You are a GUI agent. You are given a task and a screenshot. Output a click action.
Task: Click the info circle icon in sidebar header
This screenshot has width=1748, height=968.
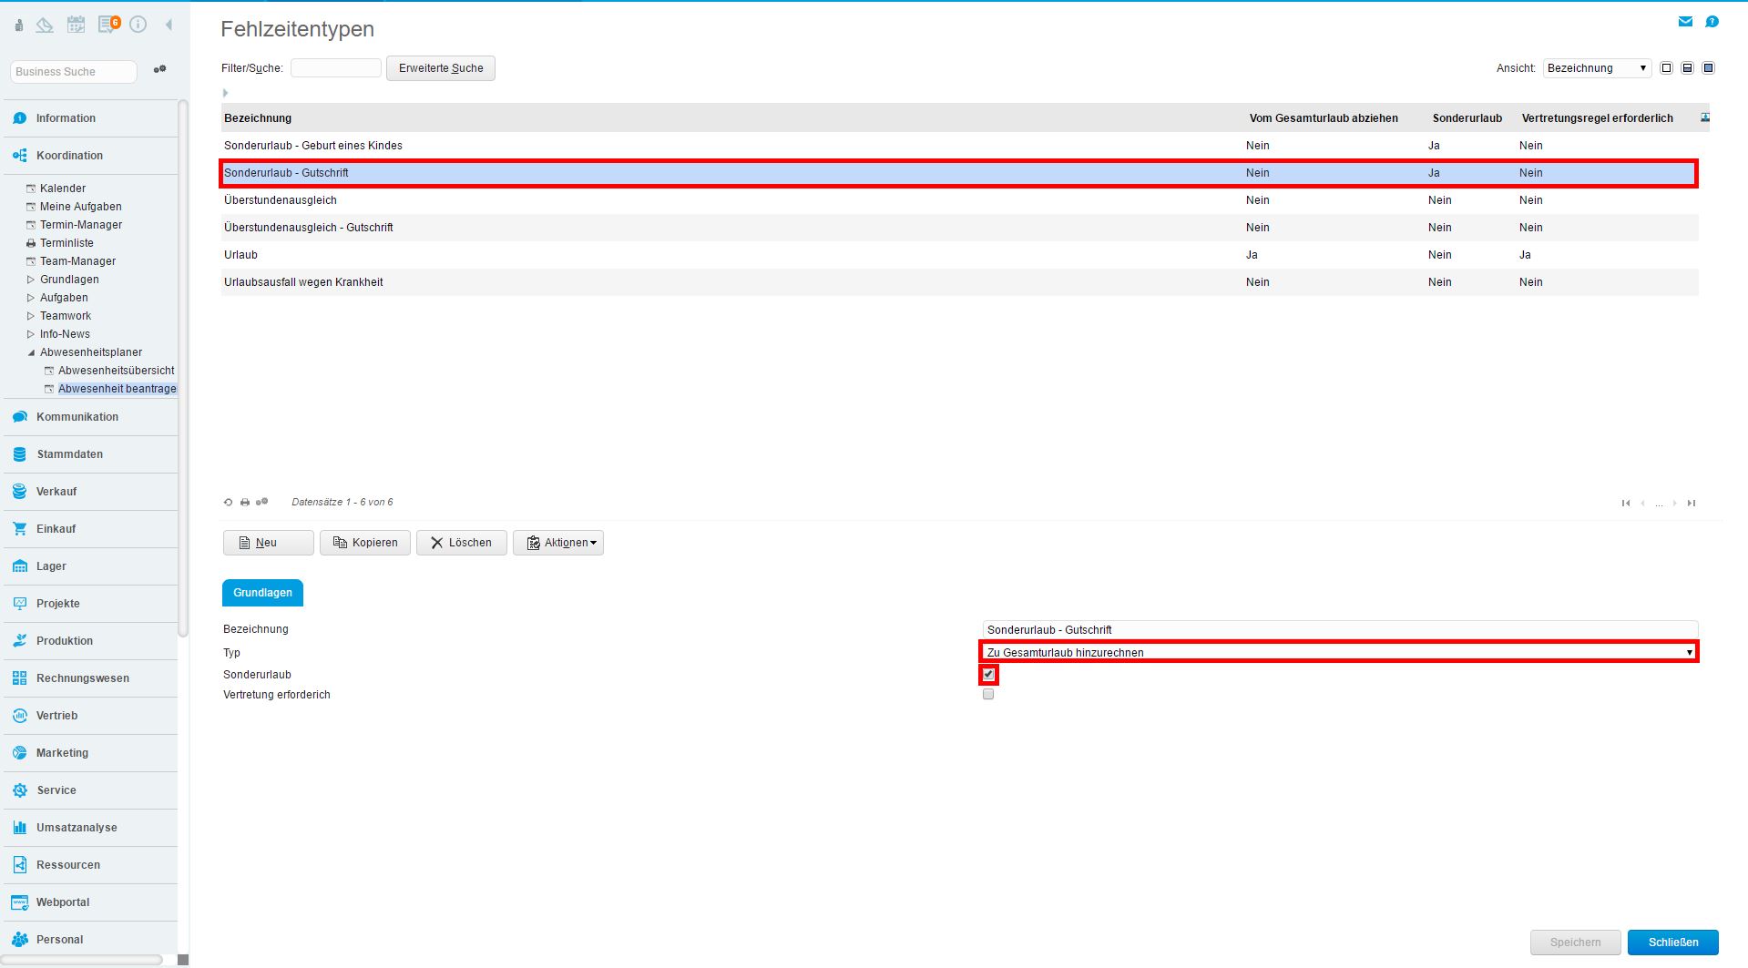click(138, 25)
